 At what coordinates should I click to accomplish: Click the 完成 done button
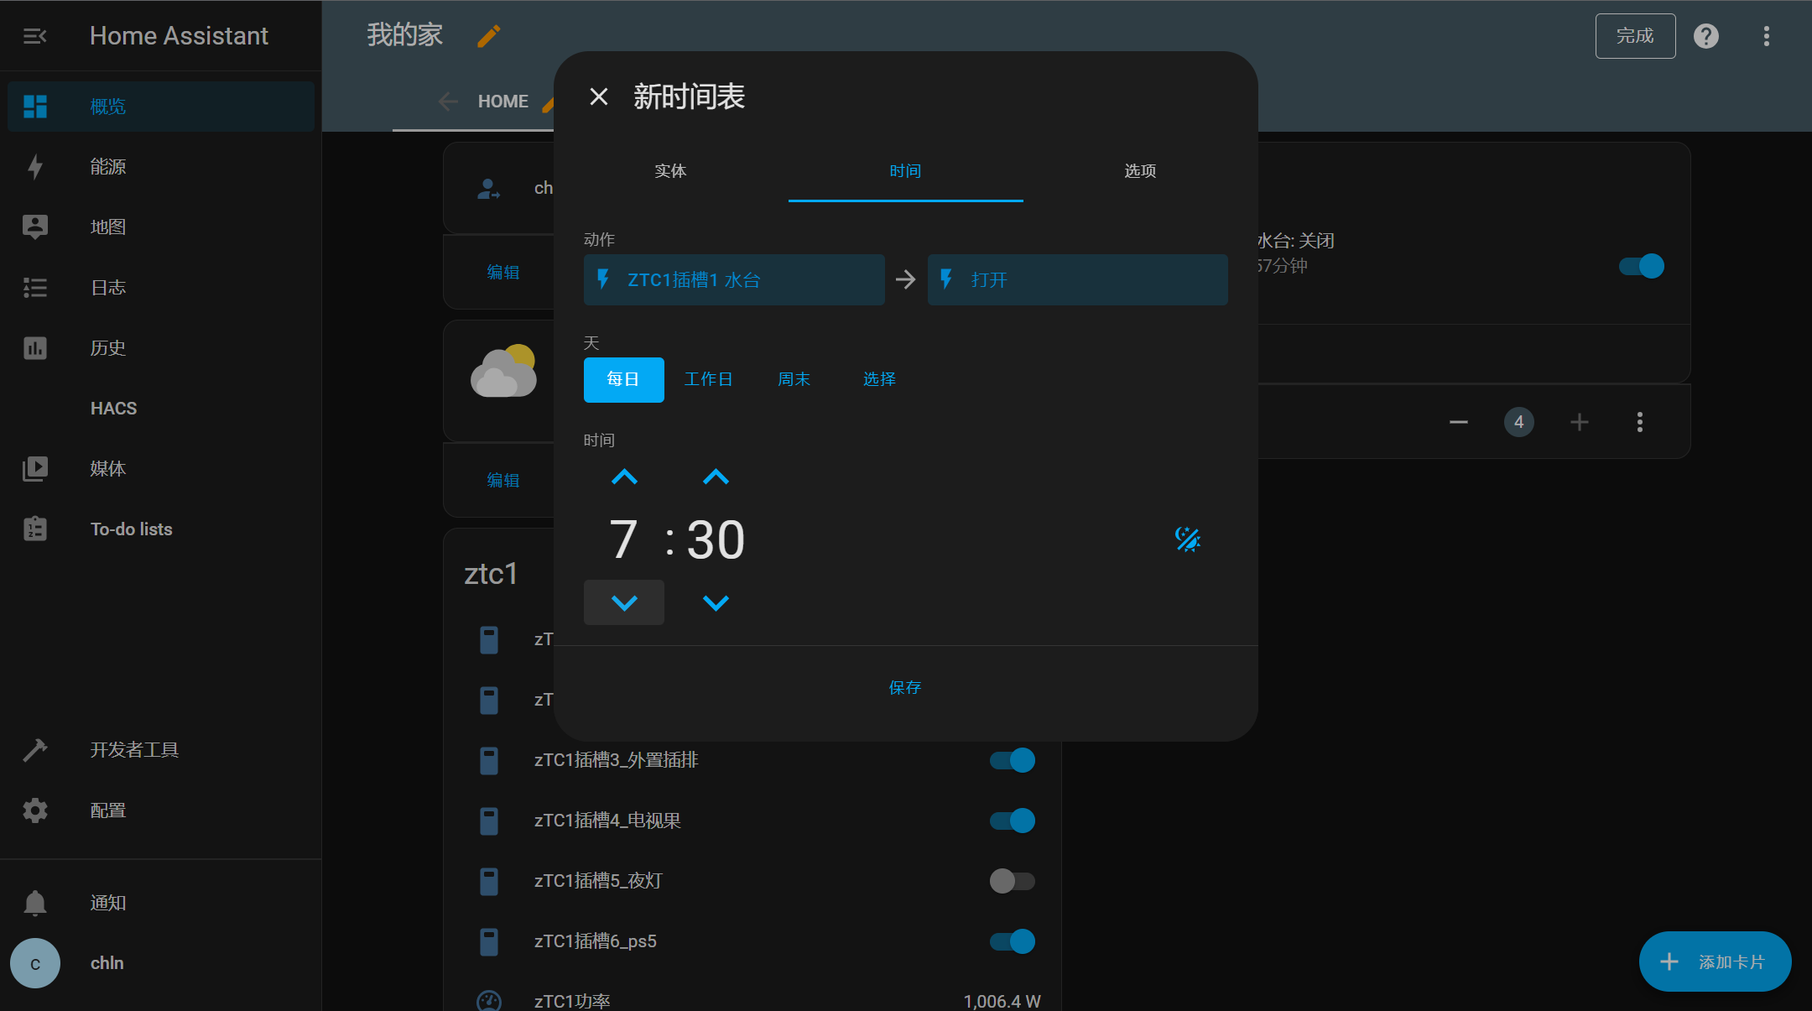click(1635, 36)
